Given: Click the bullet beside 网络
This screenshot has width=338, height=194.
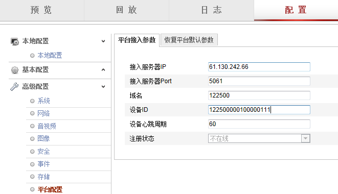Looking at the screenshot, I should 32,113.
